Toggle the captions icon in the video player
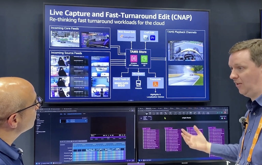Viewport: 262px width, 165px height. pyautogui.click(x=120, y=135)
